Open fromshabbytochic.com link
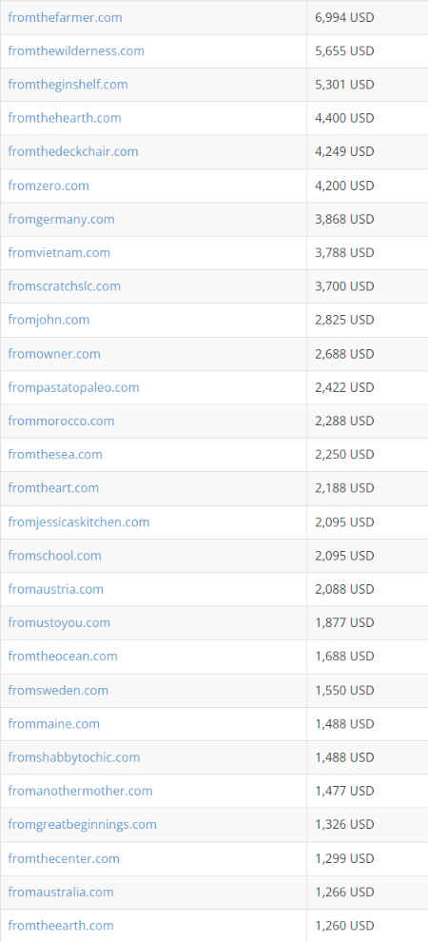This screenshot has height=942, width=428. point(74,757)
